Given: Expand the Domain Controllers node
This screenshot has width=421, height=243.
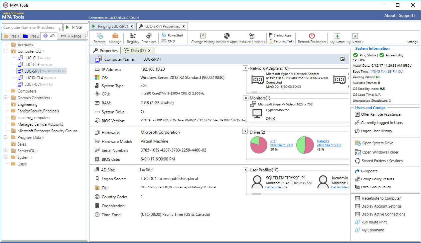Looking at the screenshot, I should click(x=6, y=97).
